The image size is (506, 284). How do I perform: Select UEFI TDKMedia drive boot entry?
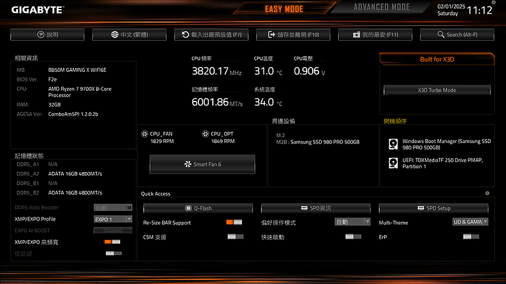click(436, 163)
